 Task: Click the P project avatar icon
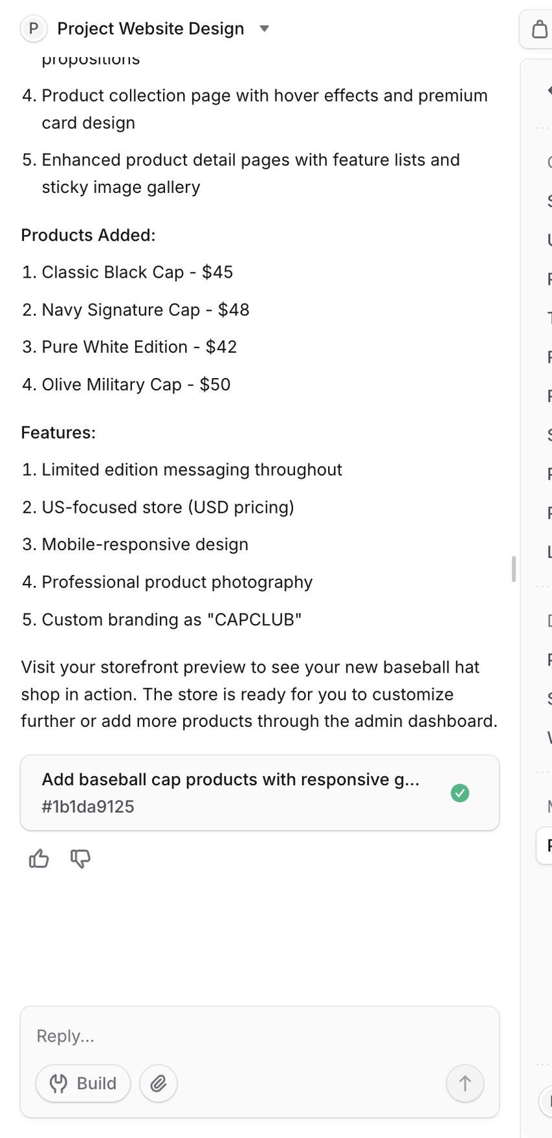pyautogui.click(x=34, y=28)
